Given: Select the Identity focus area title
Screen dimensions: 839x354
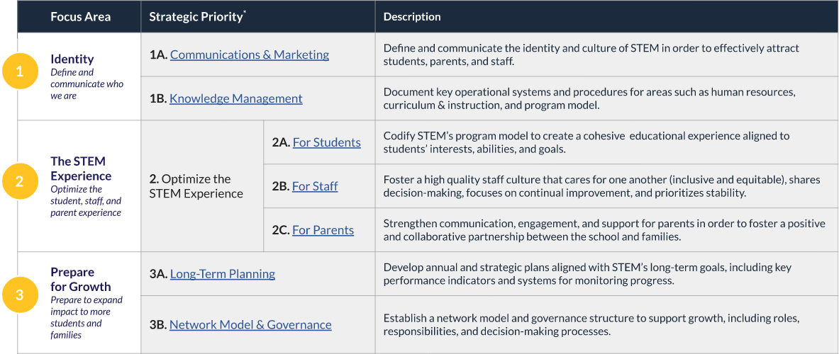Looking at the screenshot, I should point(72,59).
